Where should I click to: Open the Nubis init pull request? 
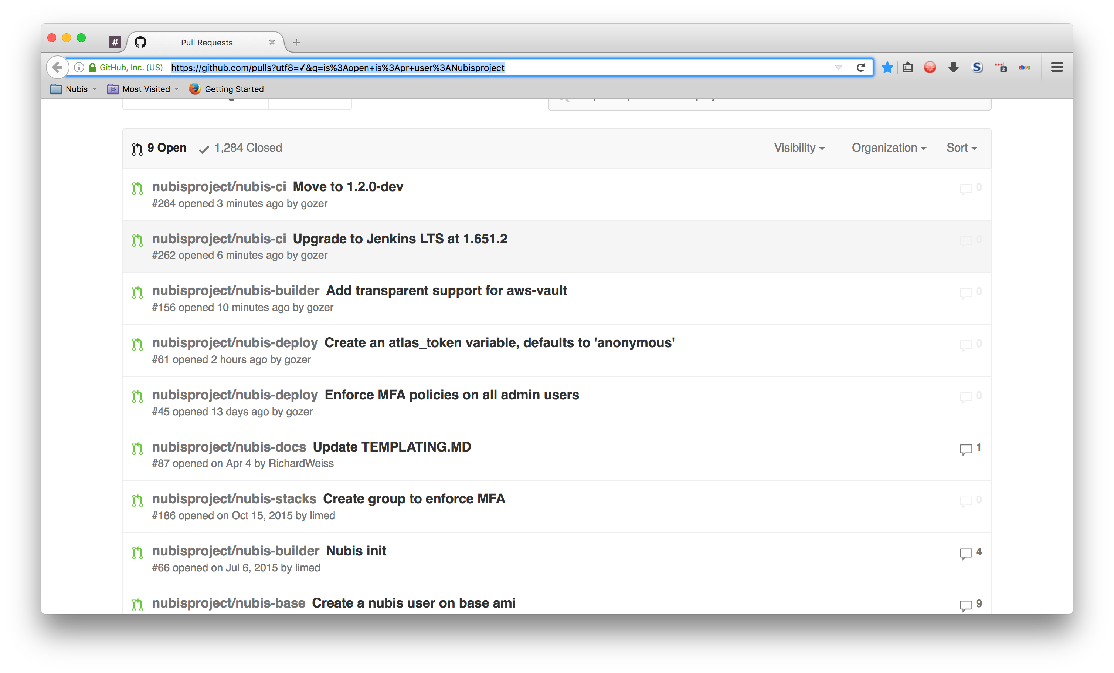356,551
